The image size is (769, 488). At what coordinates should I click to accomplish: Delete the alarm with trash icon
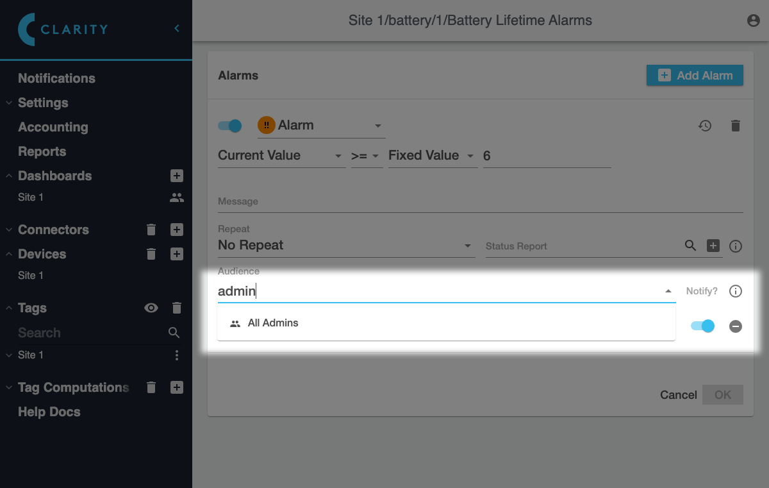click(x=736, y=126)
